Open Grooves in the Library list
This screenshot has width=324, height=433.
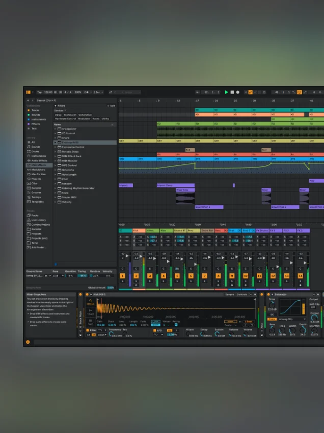click(x=36, y=193)
